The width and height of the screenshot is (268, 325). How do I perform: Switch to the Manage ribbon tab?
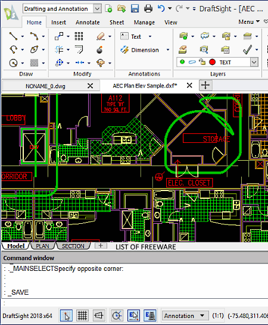[144, 23]
